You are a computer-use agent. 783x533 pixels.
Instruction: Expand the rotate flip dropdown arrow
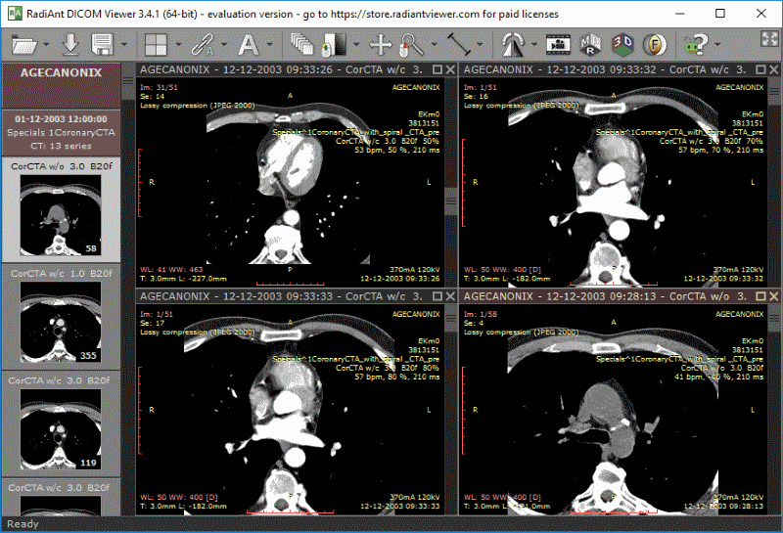pyautogui.click(x=534, y=44)
